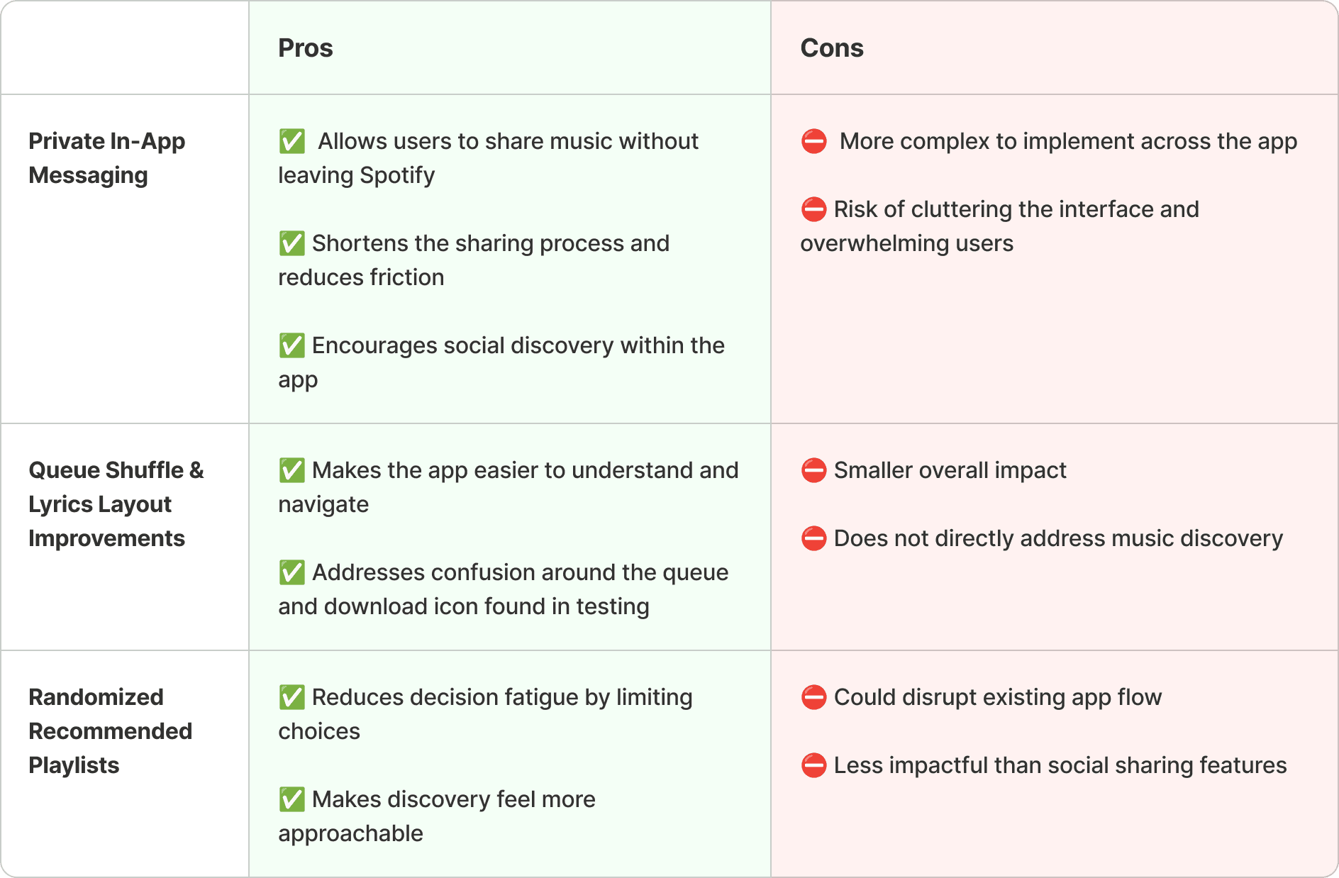Image resolution: width=1339 pixels, height=878 pixels.
Task: Click the red no-entry icon beside "More complex to implement"
Action: [813, 141]
